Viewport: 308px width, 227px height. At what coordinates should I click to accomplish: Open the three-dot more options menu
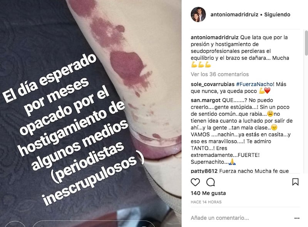coord(297,218)
